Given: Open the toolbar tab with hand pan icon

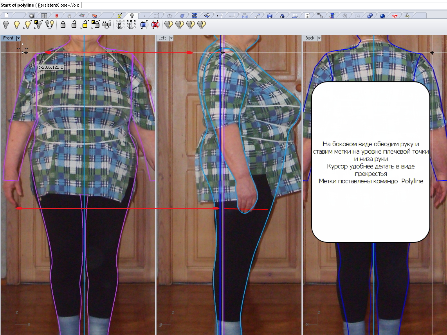Looking at the screenshot, I should (69, 16).
